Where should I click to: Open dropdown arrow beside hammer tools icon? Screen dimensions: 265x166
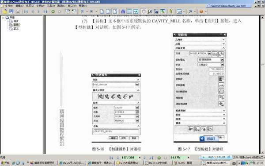pos(195,12)
